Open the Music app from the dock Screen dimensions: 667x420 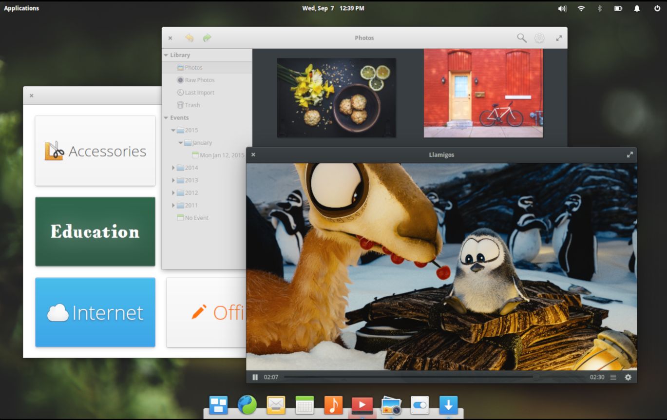click(334, 404)
